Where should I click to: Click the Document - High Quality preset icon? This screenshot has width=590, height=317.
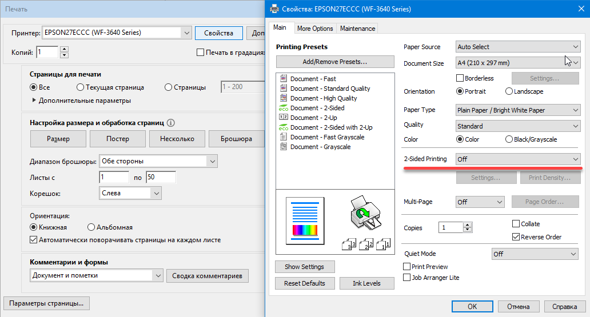coord(283,98)
